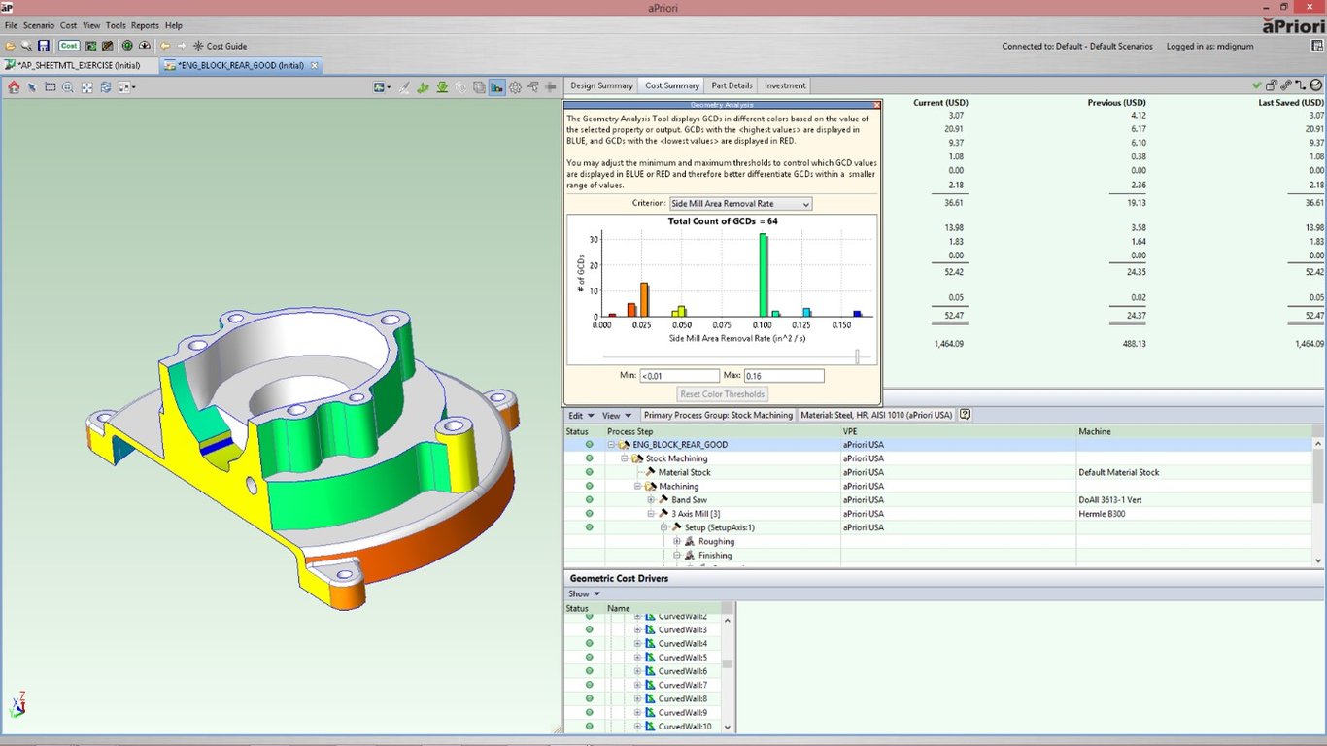Screen dimensions: 1327x746
Task: Click the green status indicator for Stock Machining
Action: (x=590, y=458)
